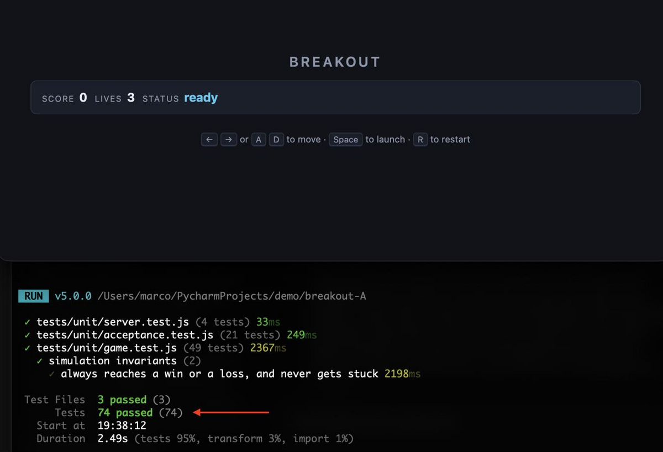Select the tests/unit/acceptance.test.js line
The image size is (663, 452).
pyautogui.click(x=125, y=335)
